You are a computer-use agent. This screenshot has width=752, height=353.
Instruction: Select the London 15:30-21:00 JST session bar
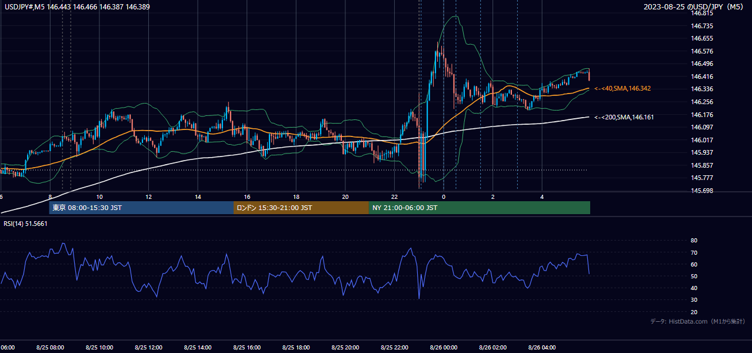coord(301,208)
